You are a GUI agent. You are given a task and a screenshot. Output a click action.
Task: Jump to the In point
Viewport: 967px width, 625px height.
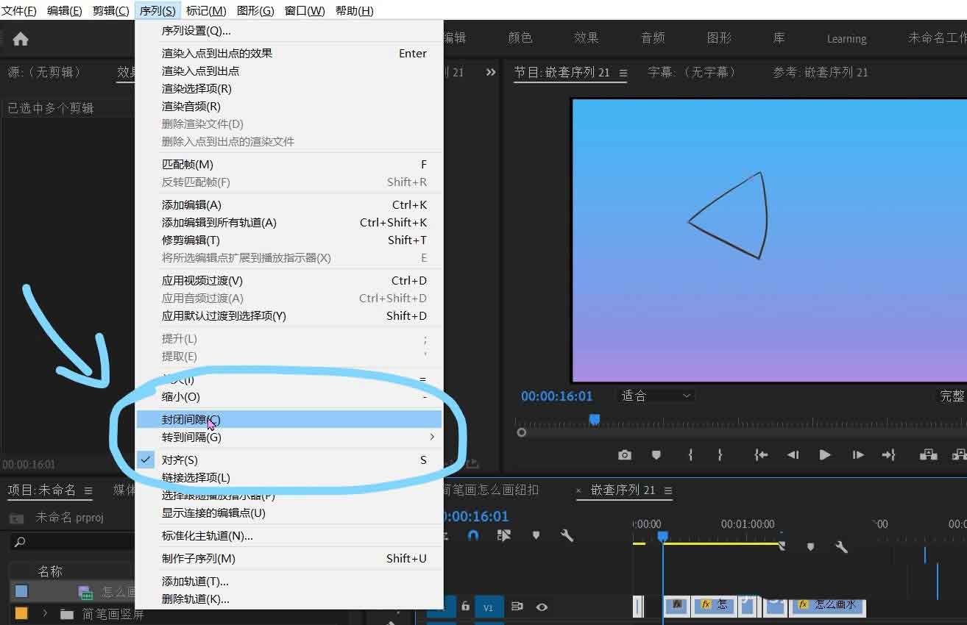tap(762, 455)
